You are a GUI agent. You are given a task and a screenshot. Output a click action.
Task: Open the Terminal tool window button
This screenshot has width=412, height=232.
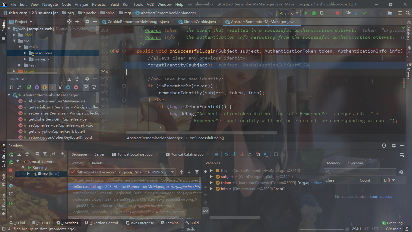170,223
